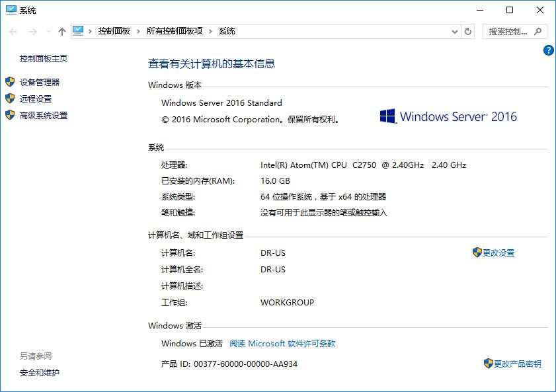
Task: Click the computer icon in the address bar
Action: [78, 31]
